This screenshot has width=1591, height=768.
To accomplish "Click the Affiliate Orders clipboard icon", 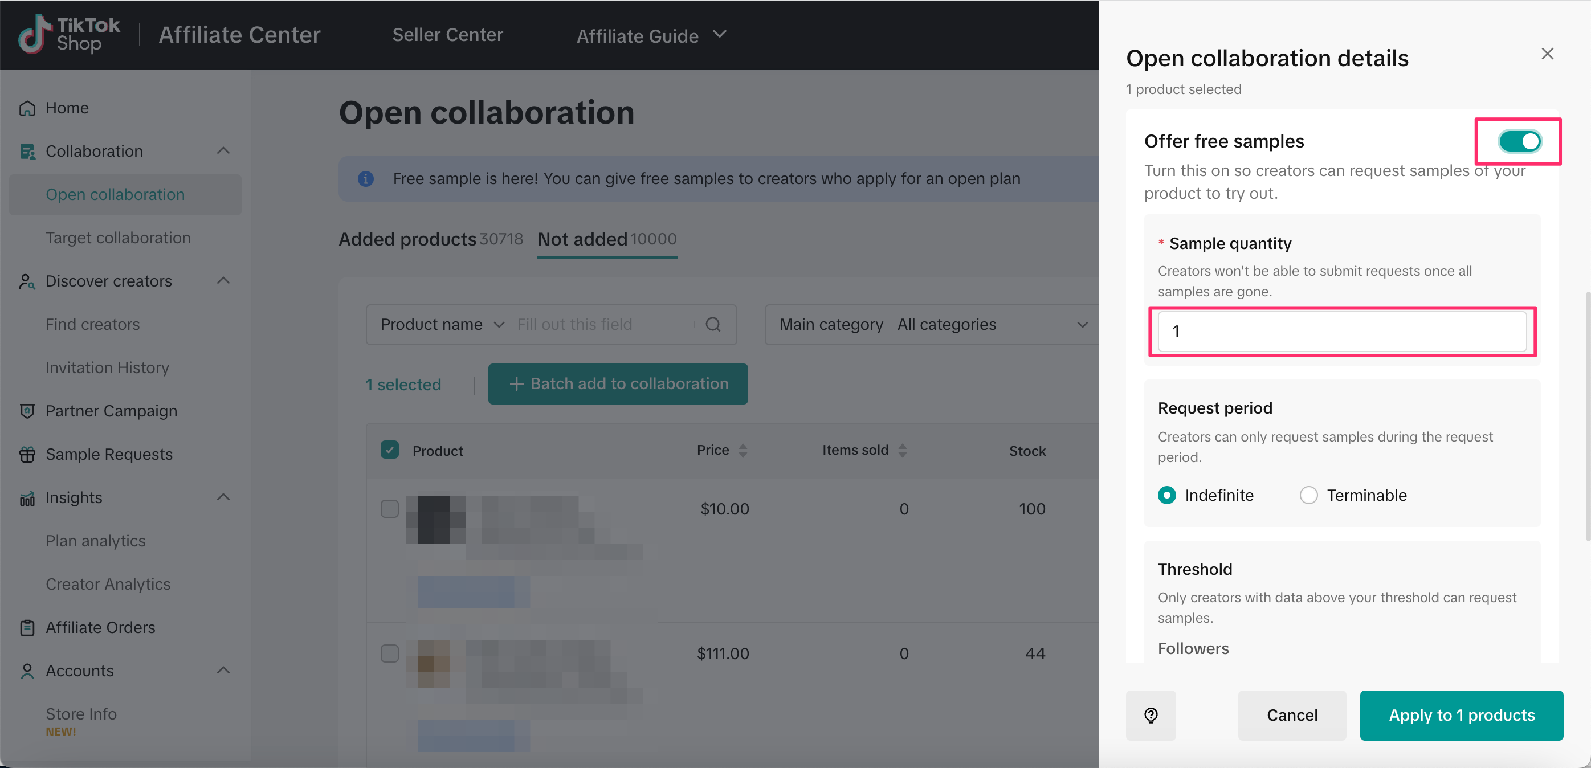I will [27, 627].
